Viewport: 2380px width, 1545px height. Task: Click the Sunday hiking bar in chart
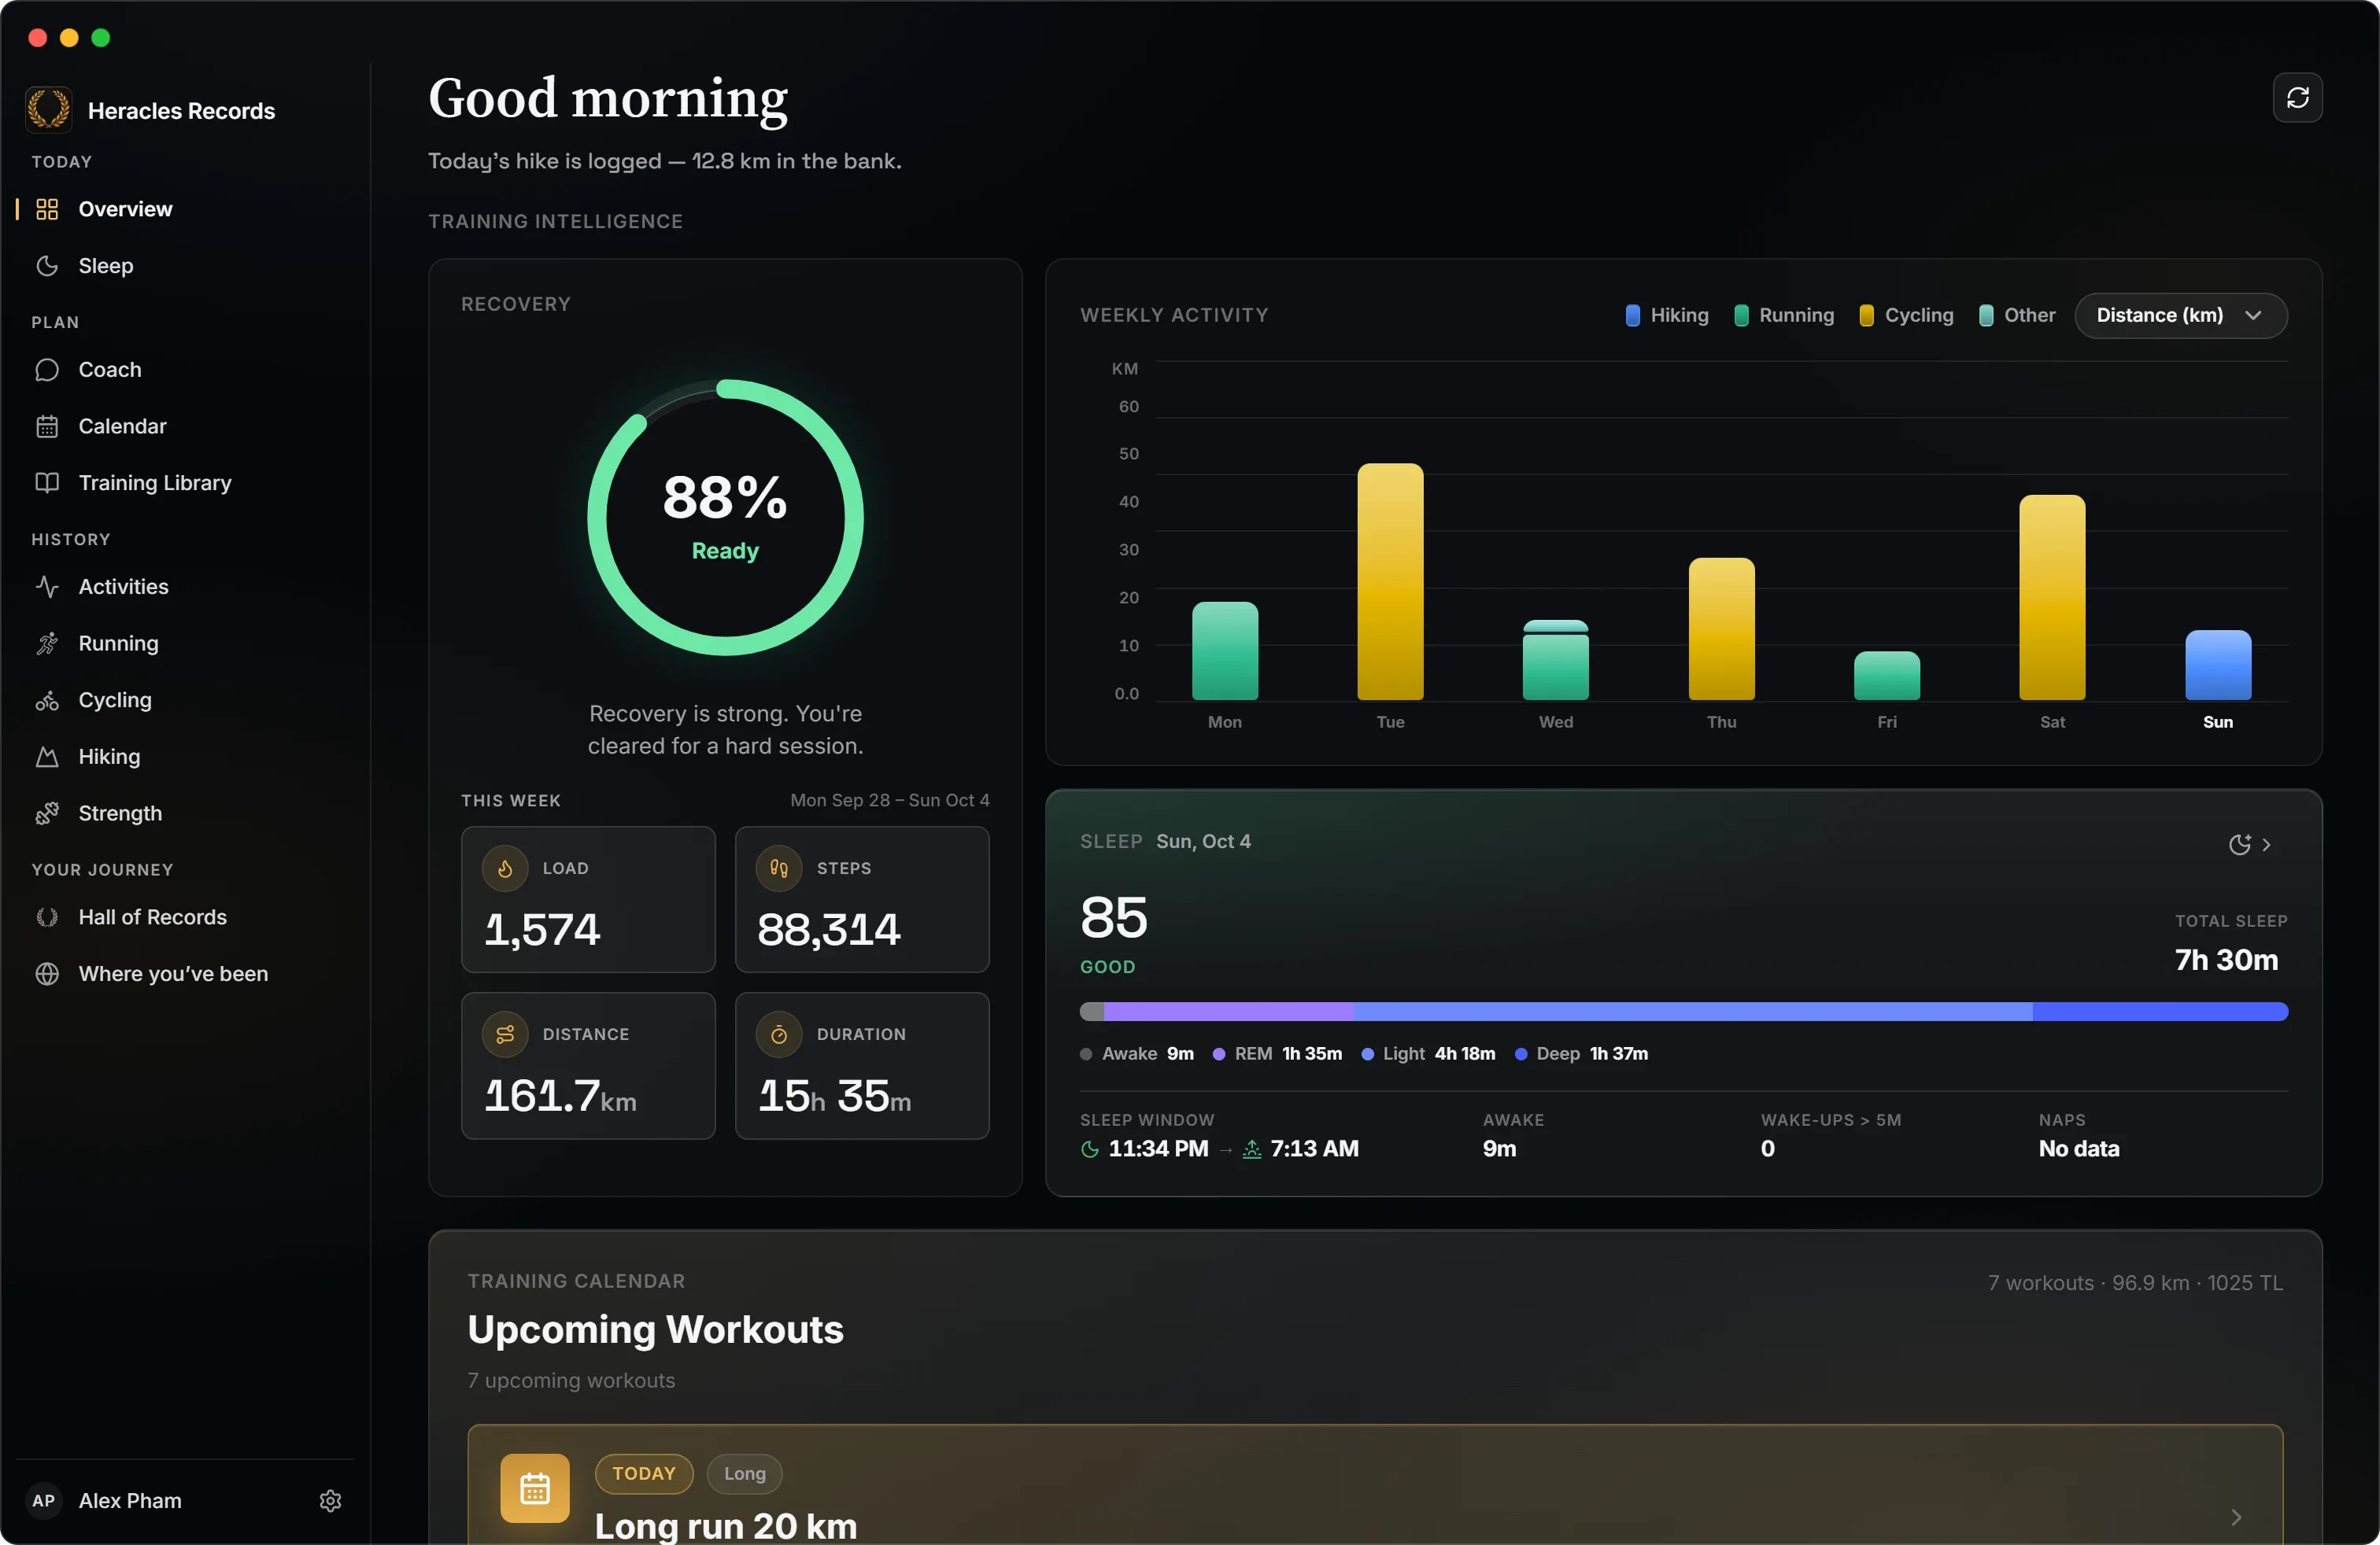[x=2217, y=665]
